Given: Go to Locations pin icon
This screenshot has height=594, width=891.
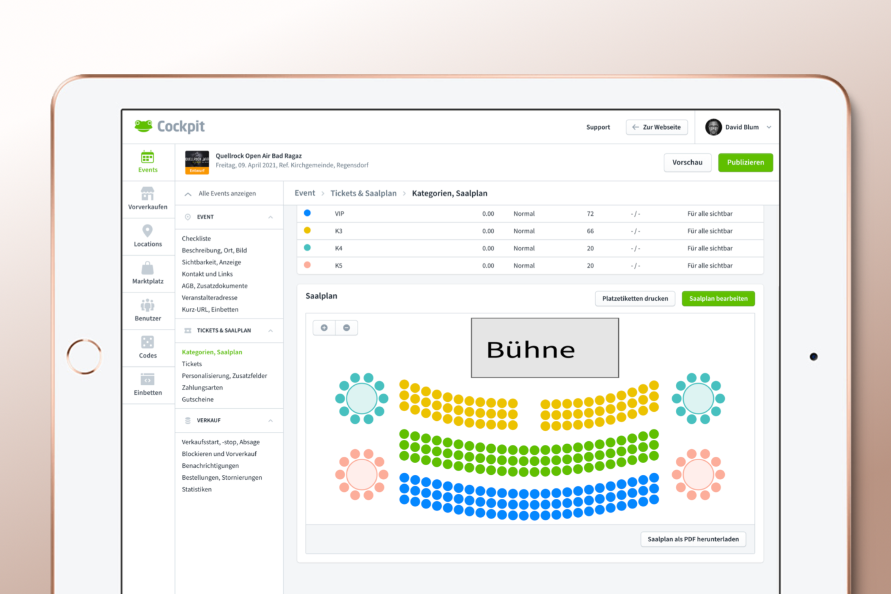Looking at the screenshot, I should point(147,231).
